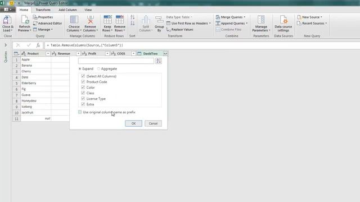The width and height of the screenshot is (360, 202).
Task: Confirm the formula with the checkmark icon
Action: [x=29, y=45]
